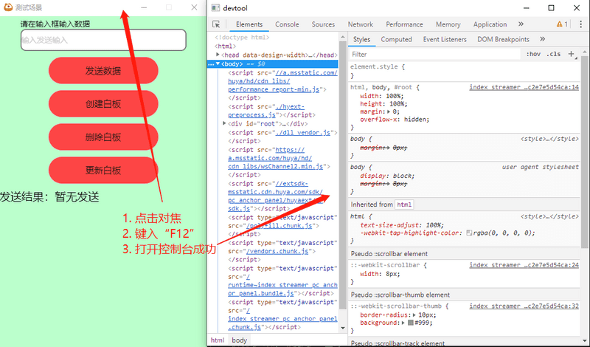The image size is (590, 347).
Task: Click the Styles pane vertical scrollbar
Action: coord(584,151)
